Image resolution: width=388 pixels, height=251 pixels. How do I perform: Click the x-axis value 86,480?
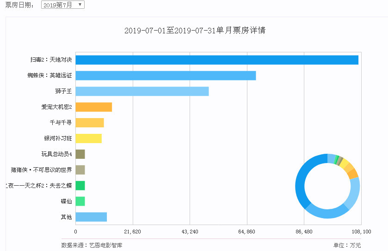(304, 232)
